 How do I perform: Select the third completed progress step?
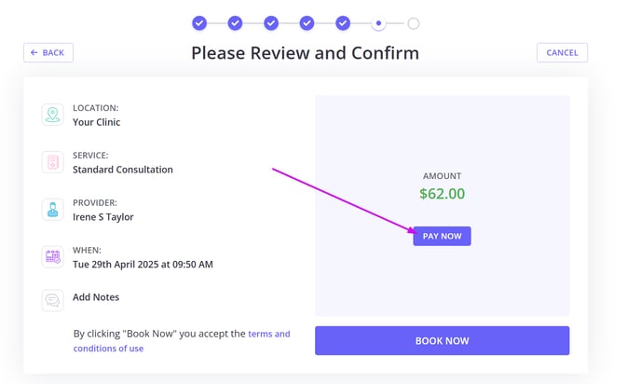coord(271,23)
